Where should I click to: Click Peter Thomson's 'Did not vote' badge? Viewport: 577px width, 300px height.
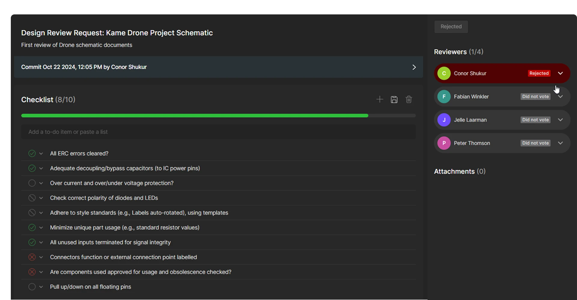pyautogui.click(x=536, y=143)
